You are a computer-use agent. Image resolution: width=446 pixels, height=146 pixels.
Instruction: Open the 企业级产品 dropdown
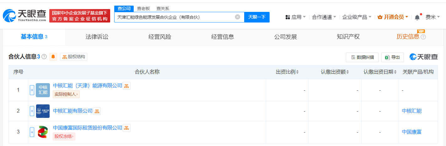357,17
